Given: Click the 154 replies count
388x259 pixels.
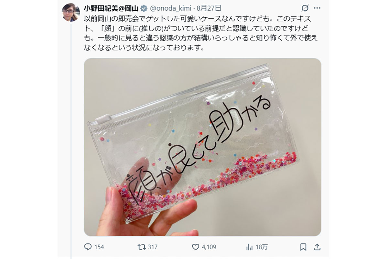Looking at the screenshot, I should (99, 247).
